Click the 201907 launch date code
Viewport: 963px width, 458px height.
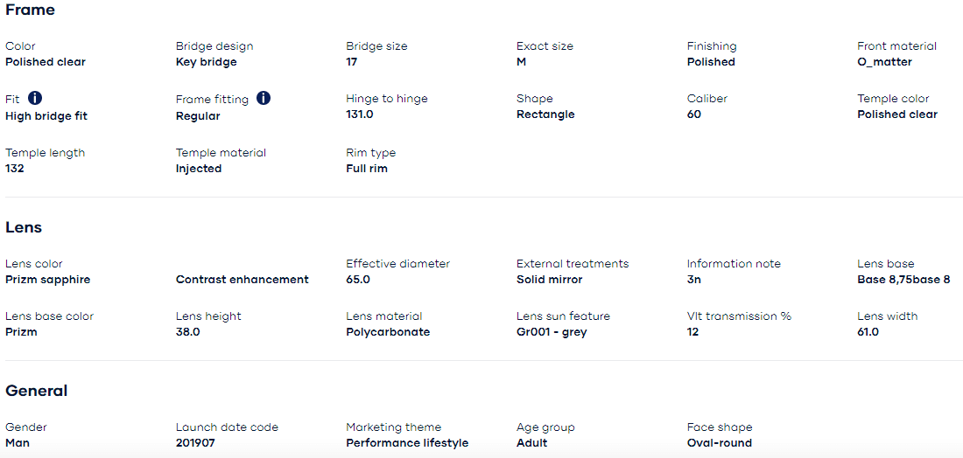click(195, 443)
